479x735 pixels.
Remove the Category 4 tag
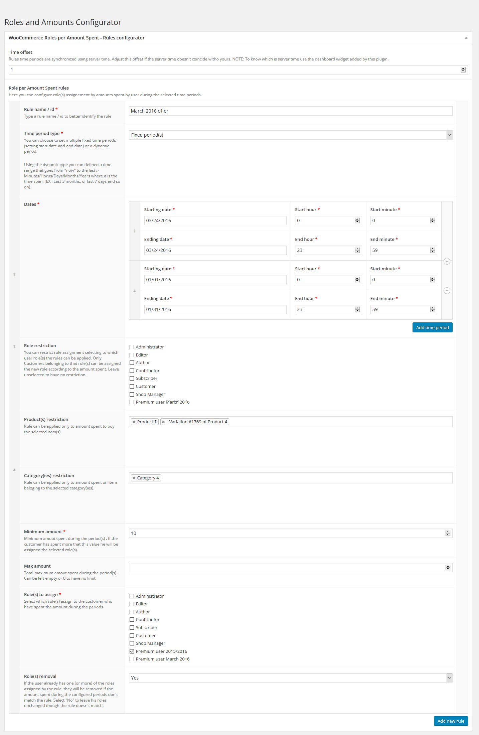click(x=134, y=478)
